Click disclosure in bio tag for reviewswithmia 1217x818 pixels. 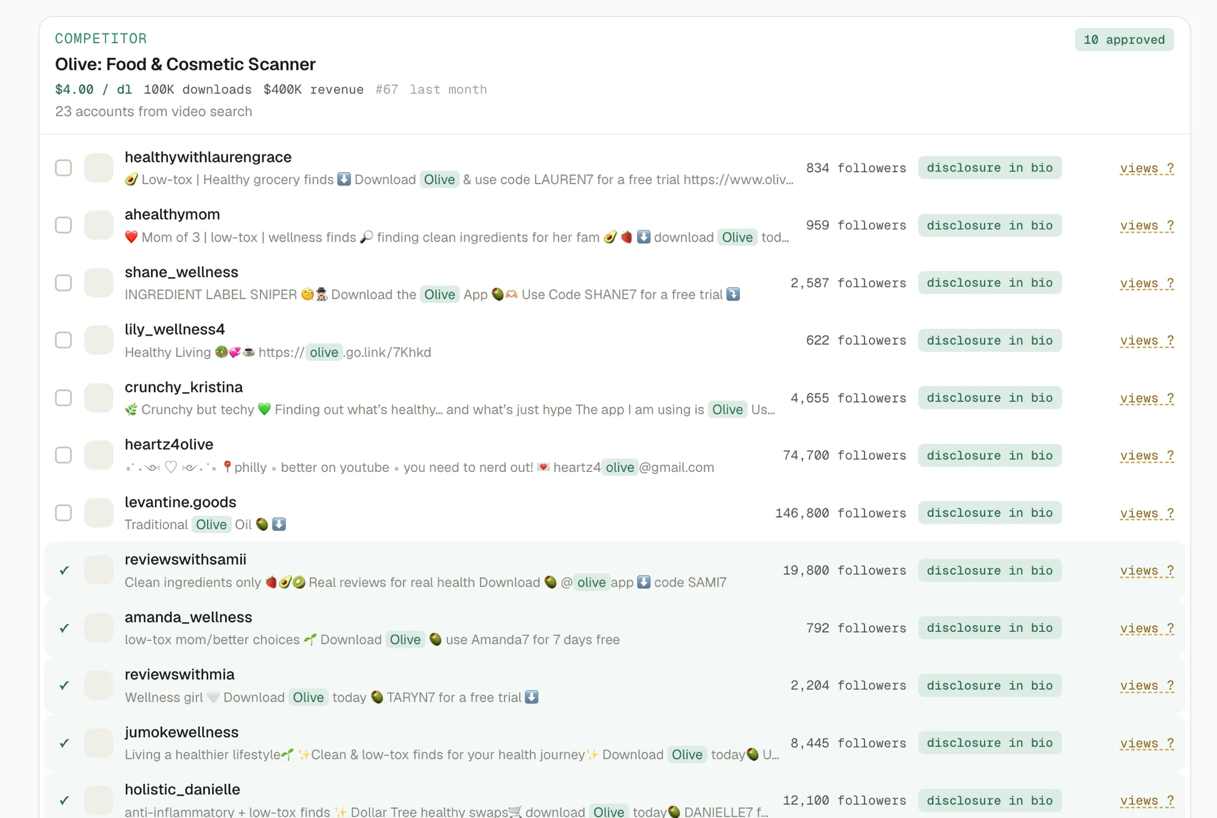coord(989,685)
